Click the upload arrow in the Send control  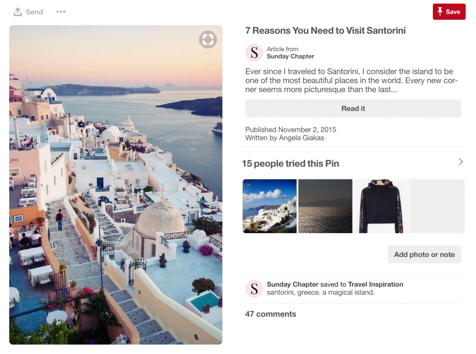tap(17, 11)
